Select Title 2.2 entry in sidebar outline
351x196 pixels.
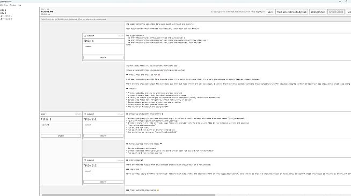coord(6,19)
